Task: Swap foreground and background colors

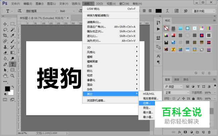Action: (13, 87)
